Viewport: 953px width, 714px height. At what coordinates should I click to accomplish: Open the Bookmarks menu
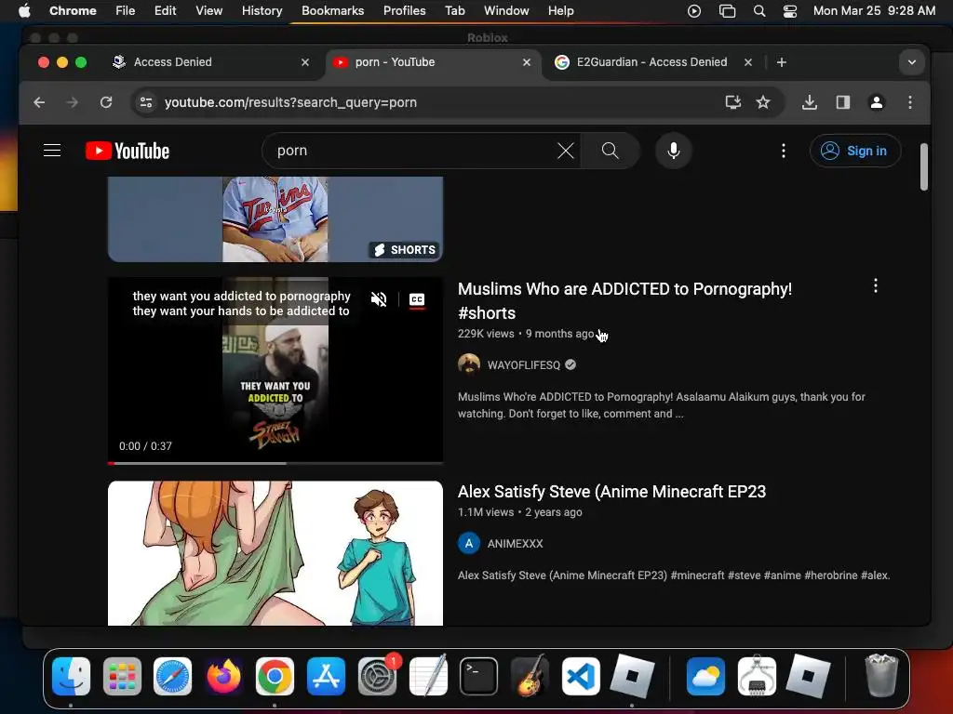point(332,11)
